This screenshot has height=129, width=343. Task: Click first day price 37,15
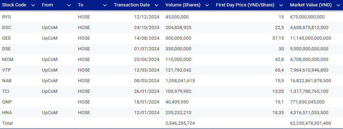click(x=278, y=38)
